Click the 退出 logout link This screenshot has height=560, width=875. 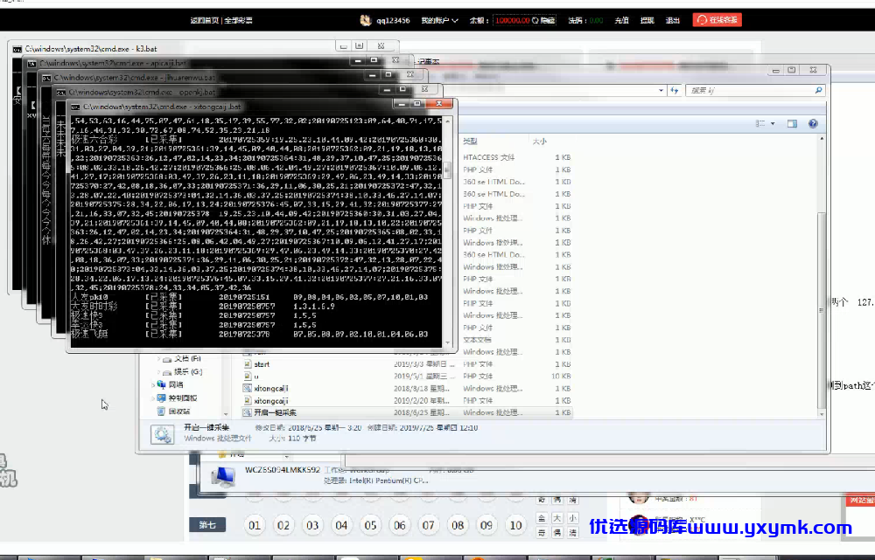pos(673,21)
